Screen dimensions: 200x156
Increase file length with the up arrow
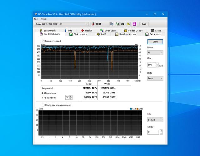tap(157, 64)
